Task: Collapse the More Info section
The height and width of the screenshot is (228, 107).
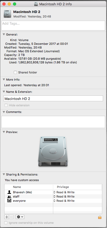Action: (4, 80)
